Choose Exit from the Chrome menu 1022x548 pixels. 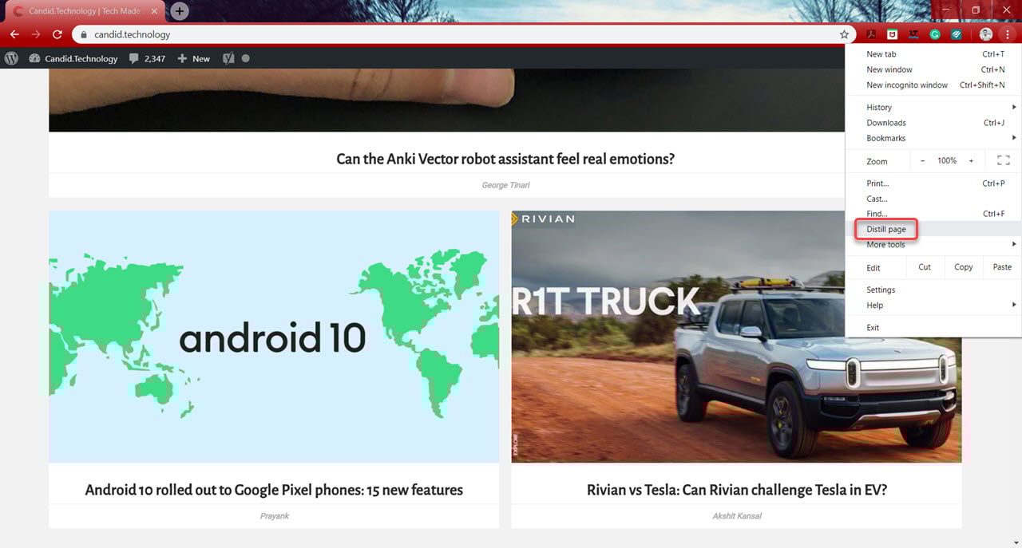[x=933, y=328]
